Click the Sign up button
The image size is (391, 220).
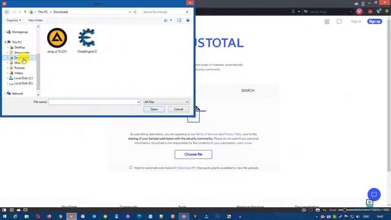click(x=375, y=21)
